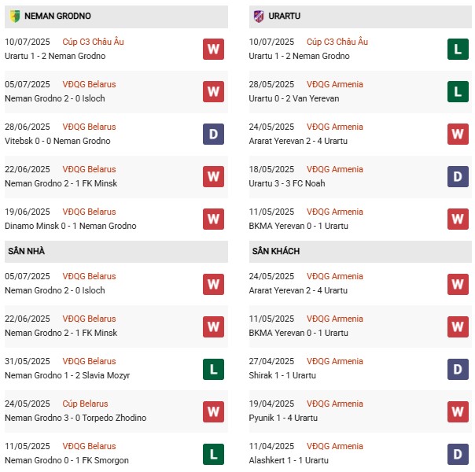Click the NEMAN GRODNO team header
Screen dimensions: 475x472
pos(57,16)
